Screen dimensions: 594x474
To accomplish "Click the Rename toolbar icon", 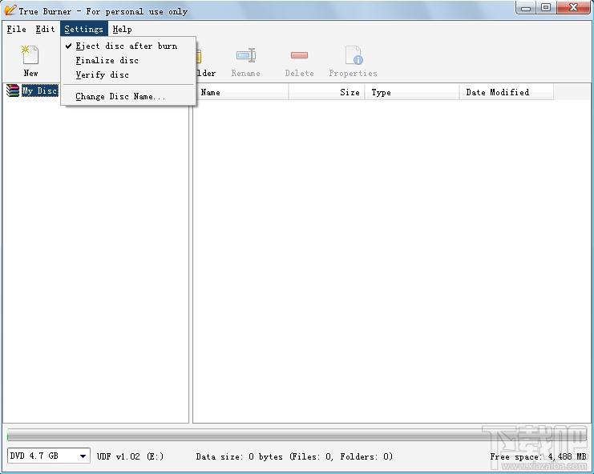I will (x=246, y=55).
